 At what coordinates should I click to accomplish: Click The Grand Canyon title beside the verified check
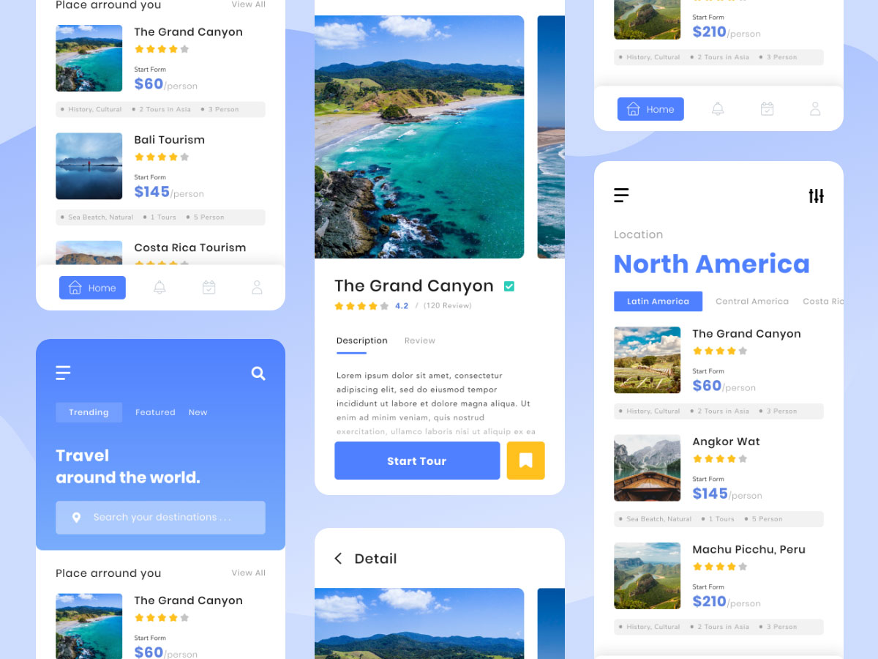414,286
